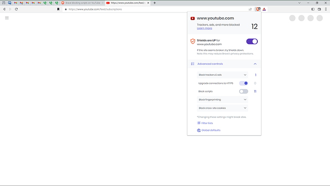Click the Advanced controls list icon

(x=193, y=64)
